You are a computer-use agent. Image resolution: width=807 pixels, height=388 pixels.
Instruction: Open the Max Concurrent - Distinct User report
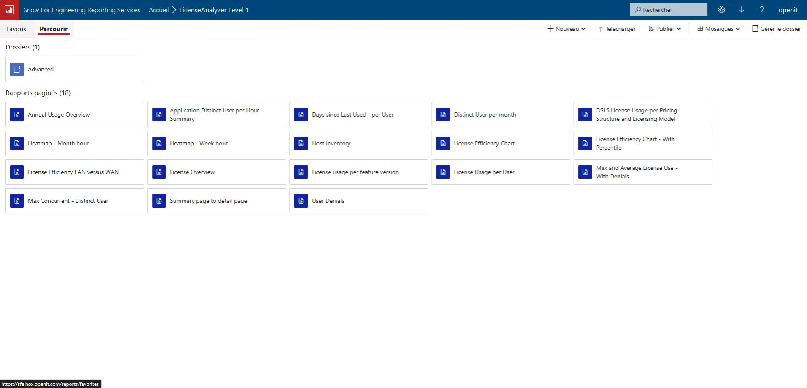point(68,201)
